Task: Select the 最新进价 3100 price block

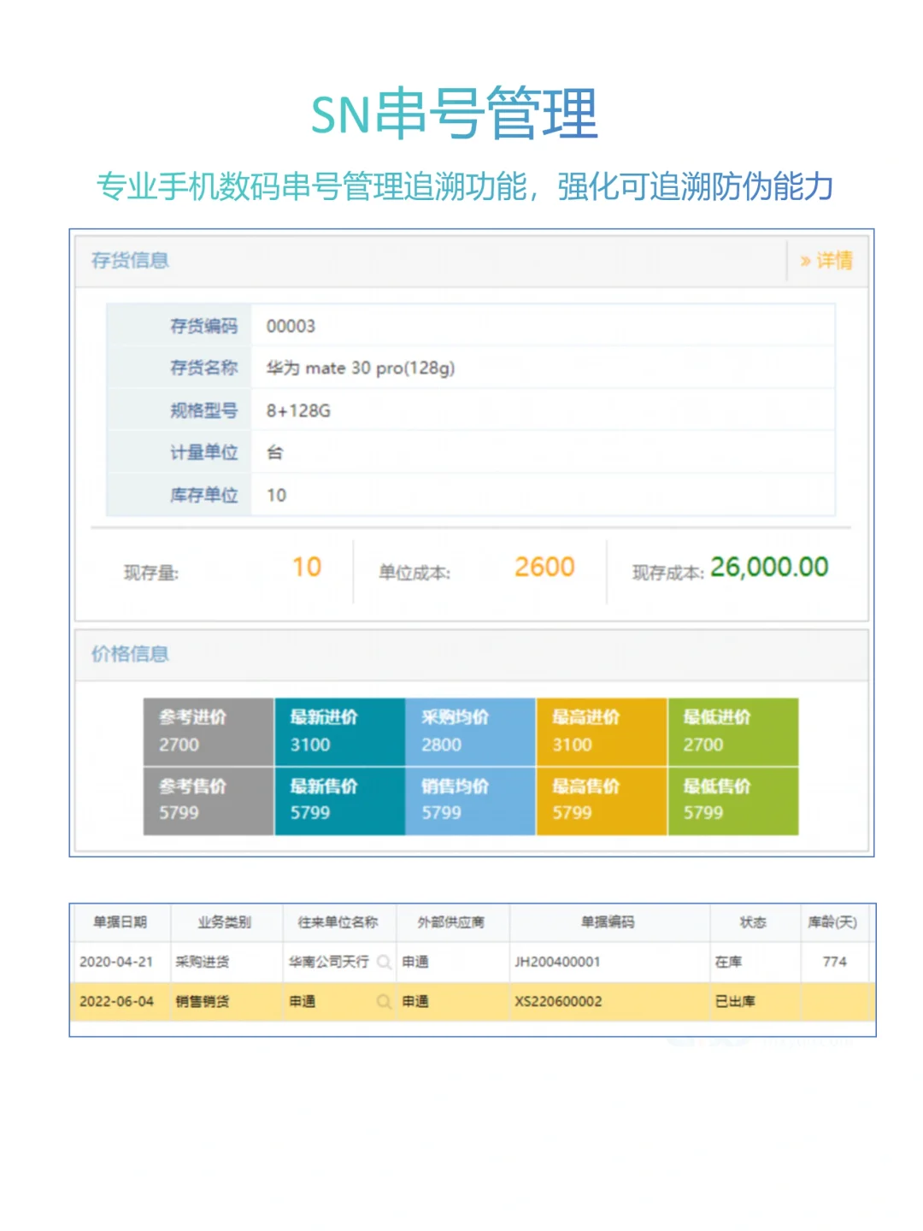Action: click(x=338, y=731)
